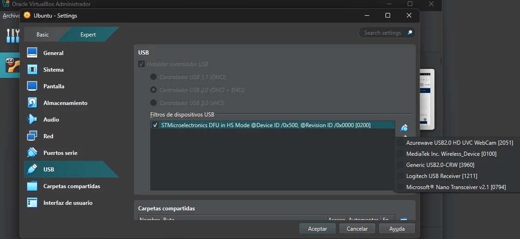Screen dimensions: 520x239
Task: Switch to the Expert tab
Action: pyautogui.click(x=88, y=35)
